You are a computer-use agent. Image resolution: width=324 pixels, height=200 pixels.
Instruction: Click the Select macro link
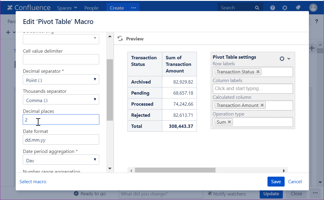33,181
